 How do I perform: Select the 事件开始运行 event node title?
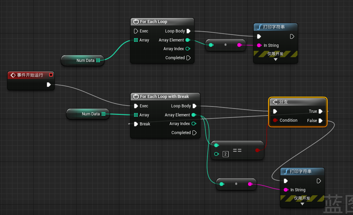coord(30,75)
